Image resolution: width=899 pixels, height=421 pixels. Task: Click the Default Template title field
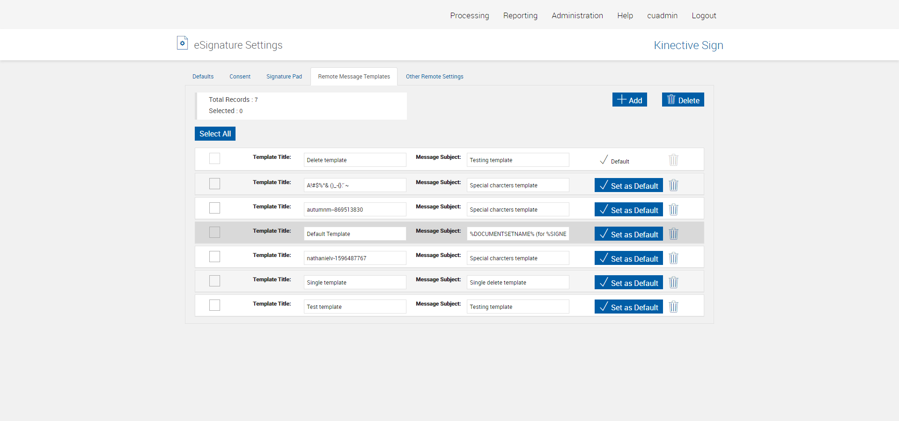point(354,234)
